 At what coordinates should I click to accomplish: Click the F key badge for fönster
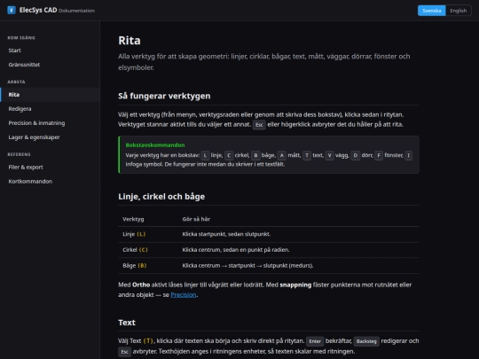click(x=379, y=155)
